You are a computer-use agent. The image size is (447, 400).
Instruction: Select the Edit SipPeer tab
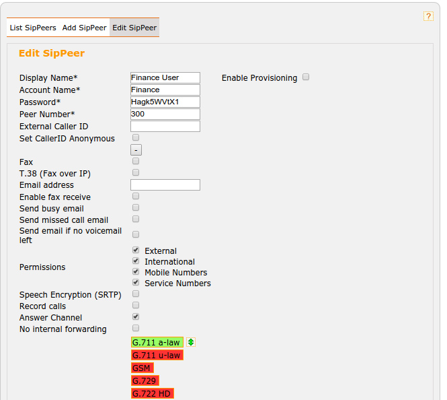134,28
